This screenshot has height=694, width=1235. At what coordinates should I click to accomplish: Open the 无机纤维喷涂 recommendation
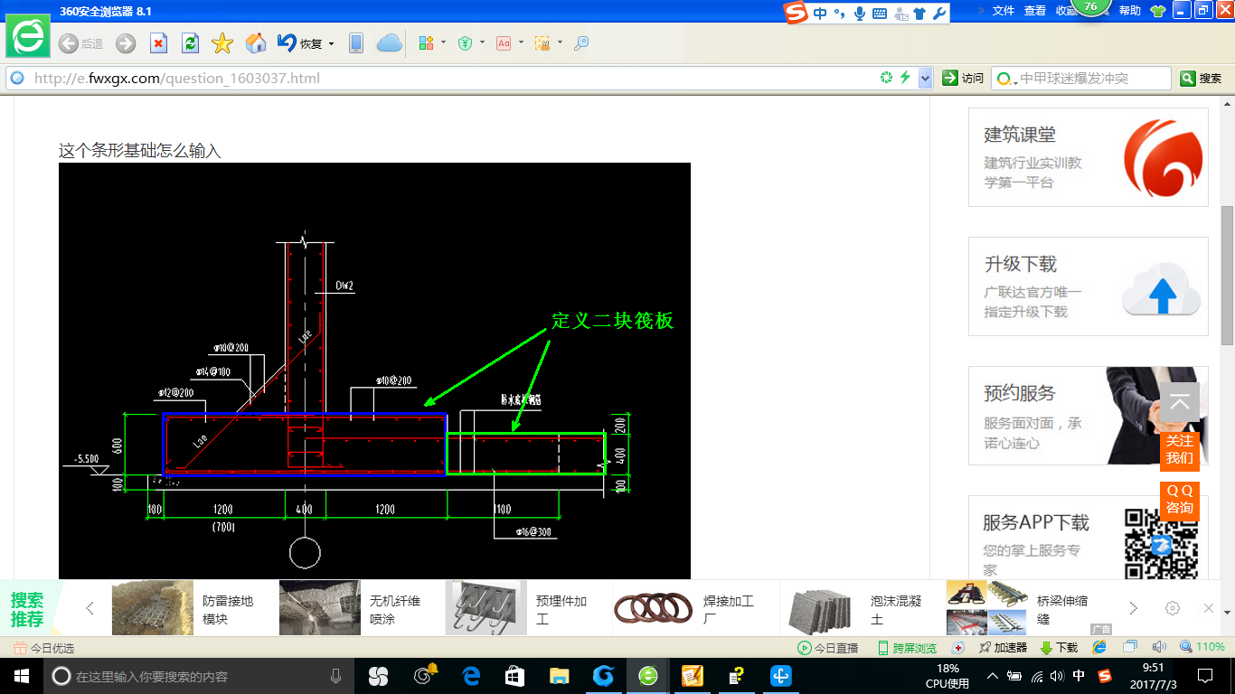(351, 608)
